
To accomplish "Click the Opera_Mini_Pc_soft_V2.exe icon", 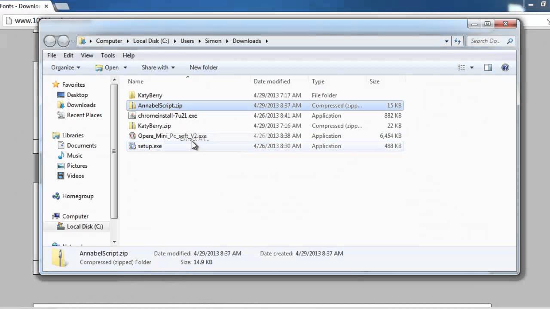I will pyautogui.click(x=132, y=136).
